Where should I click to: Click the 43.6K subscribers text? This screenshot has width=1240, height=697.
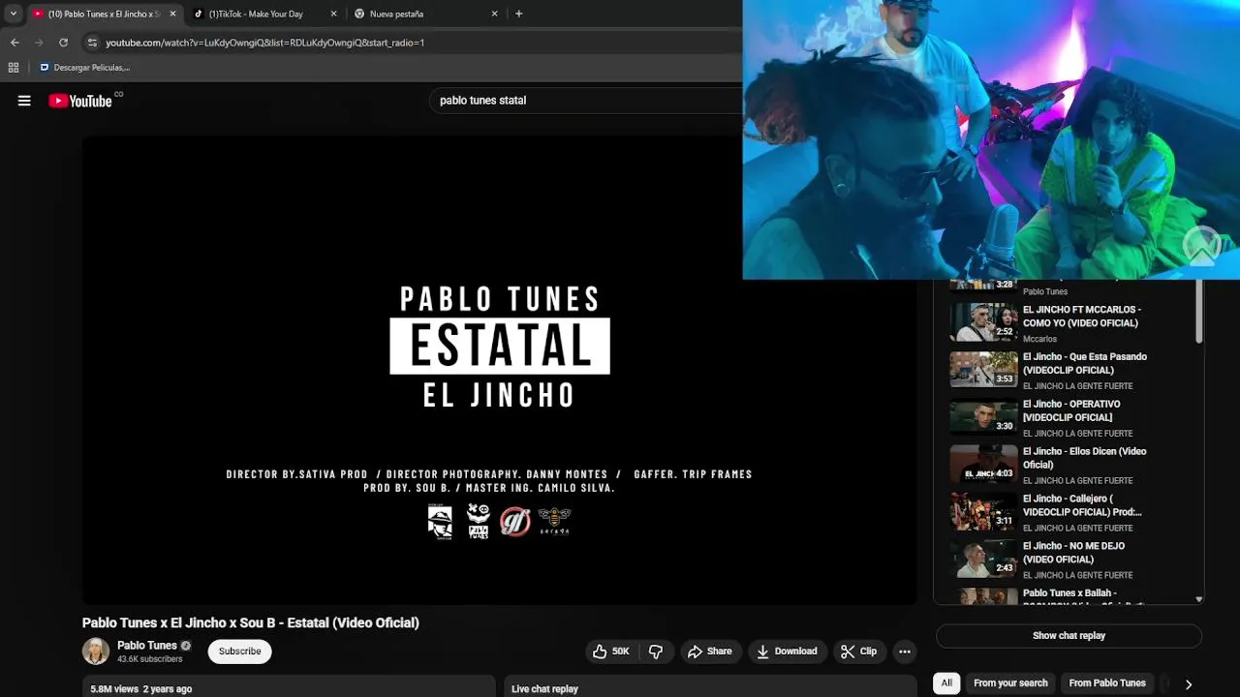pyautogui.click(x=149, y=659)
